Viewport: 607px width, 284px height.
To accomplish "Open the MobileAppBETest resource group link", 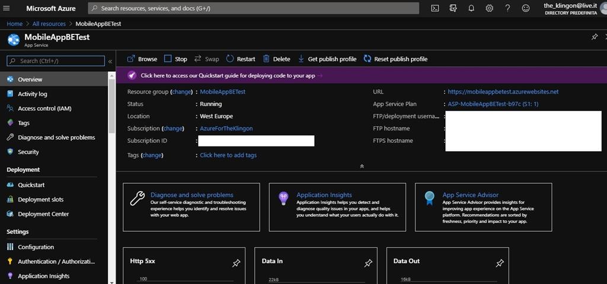I will [223, 92].
